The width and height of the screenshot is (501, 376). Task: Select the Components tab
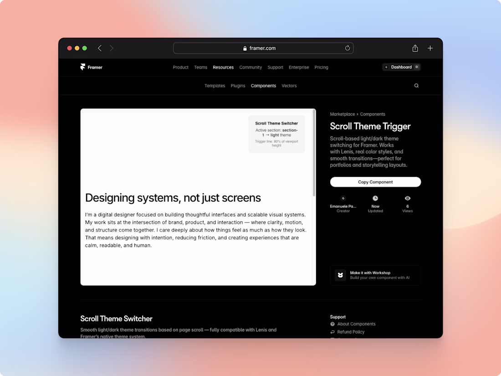[263, 86]
